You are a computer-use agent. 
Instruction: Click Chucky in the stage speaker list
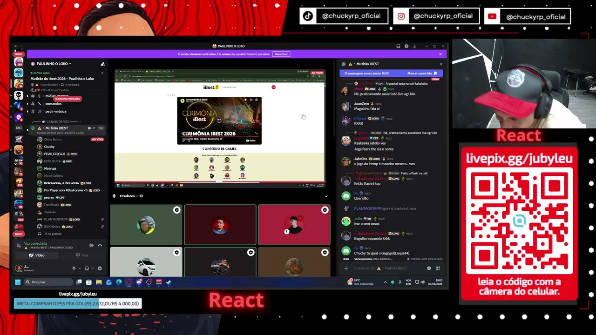49,147
